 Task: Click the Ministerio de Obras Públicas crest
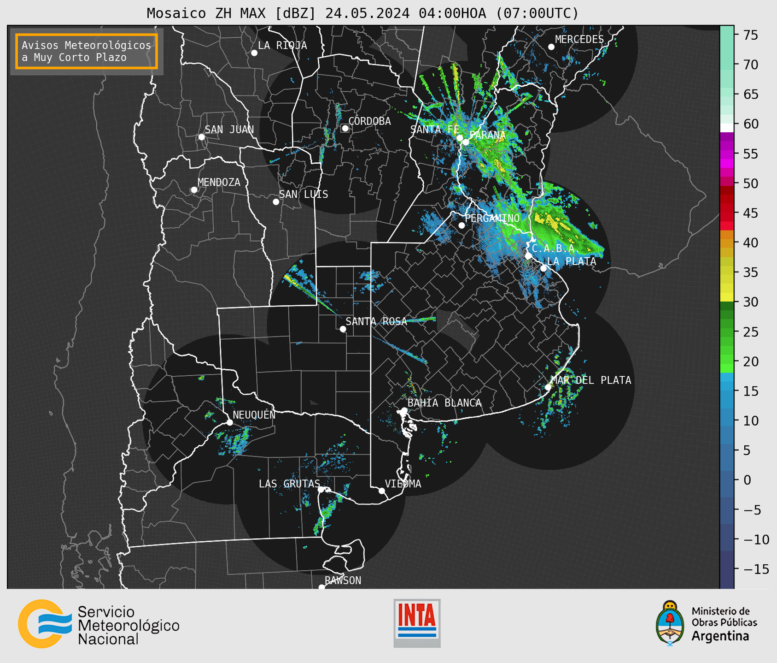click(x=670, y=623)
